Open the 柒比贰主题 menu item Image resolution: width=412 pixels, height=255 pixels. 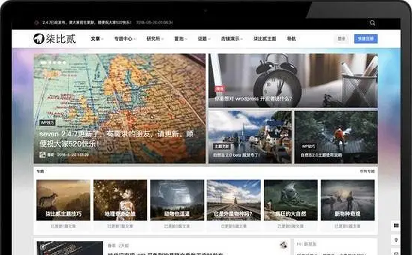click(265, 39)
